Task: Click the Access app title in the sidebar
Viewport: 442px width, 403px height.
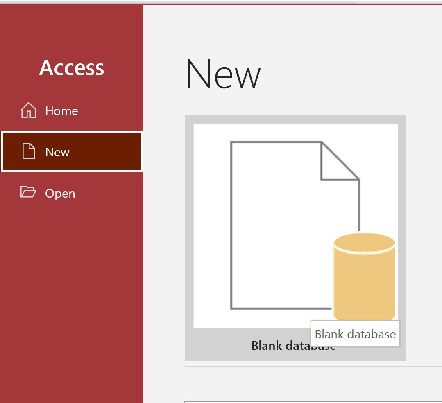Action: [x=71, y=68]
